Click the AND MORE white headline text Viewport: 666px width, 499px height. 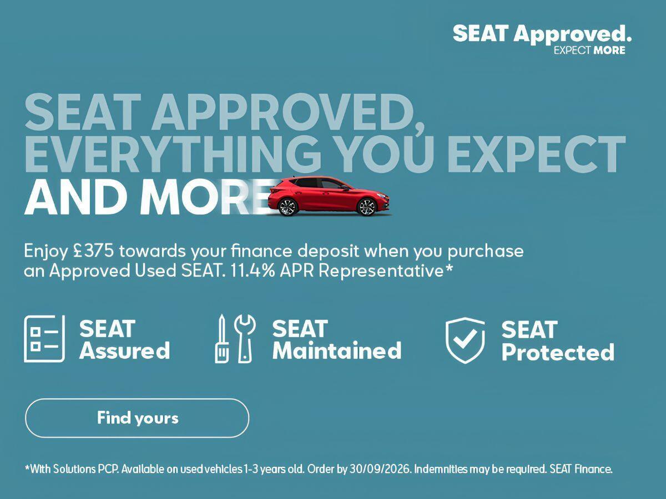(x=147, y=198)
